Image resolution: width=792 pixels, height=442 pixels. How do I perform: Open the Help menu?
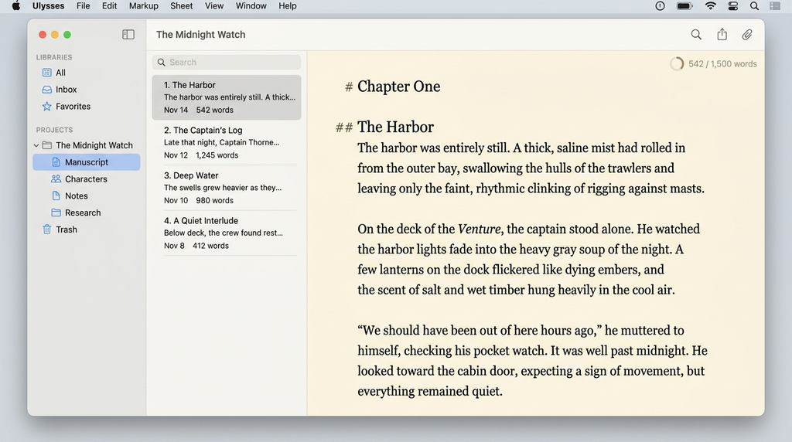pos(288,6)
